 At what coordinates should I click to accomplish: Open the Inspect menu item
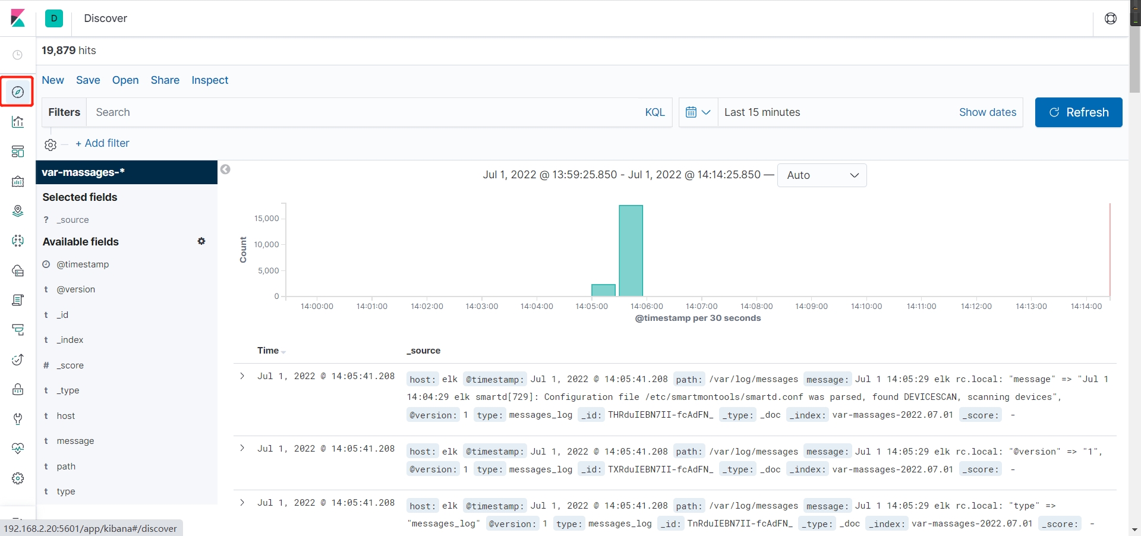pos(210,80)
